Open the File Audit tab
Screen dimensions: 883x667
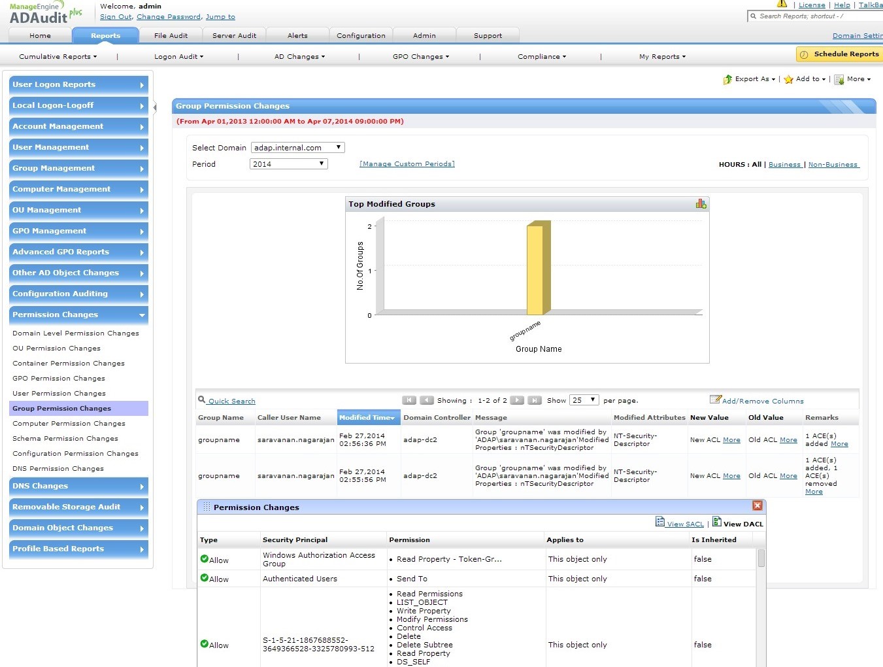(x=171, y=36)
